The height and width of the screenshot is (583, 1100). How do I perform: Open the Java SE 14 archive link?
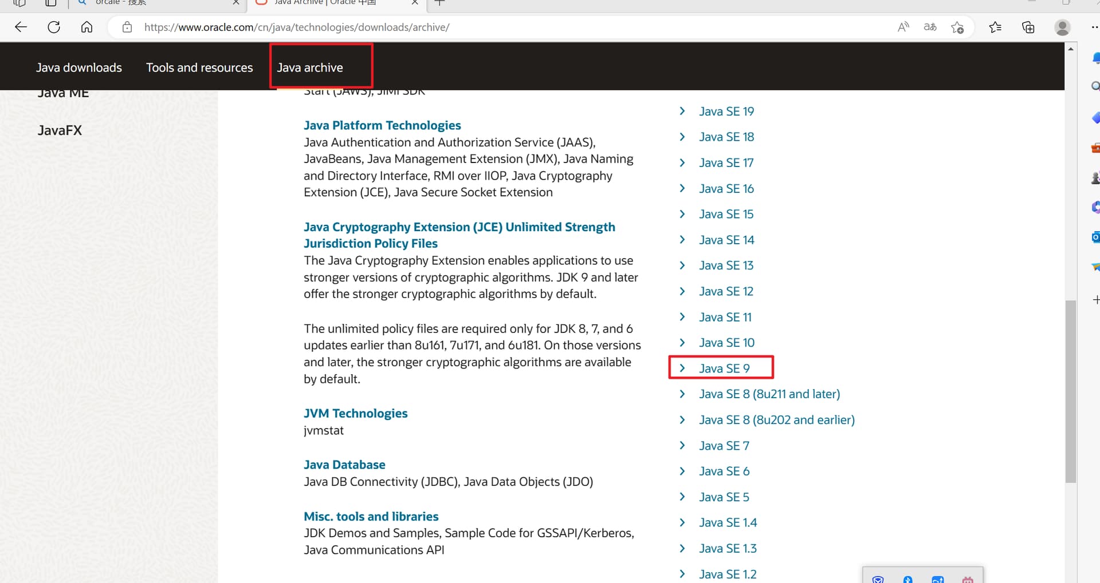(x=726, y=240)
